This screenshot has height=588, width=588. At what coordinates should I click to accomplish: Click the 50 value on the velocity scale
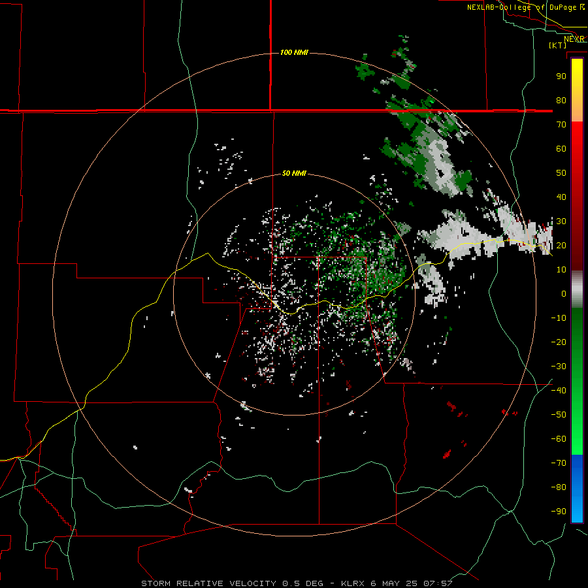(561, 173)
